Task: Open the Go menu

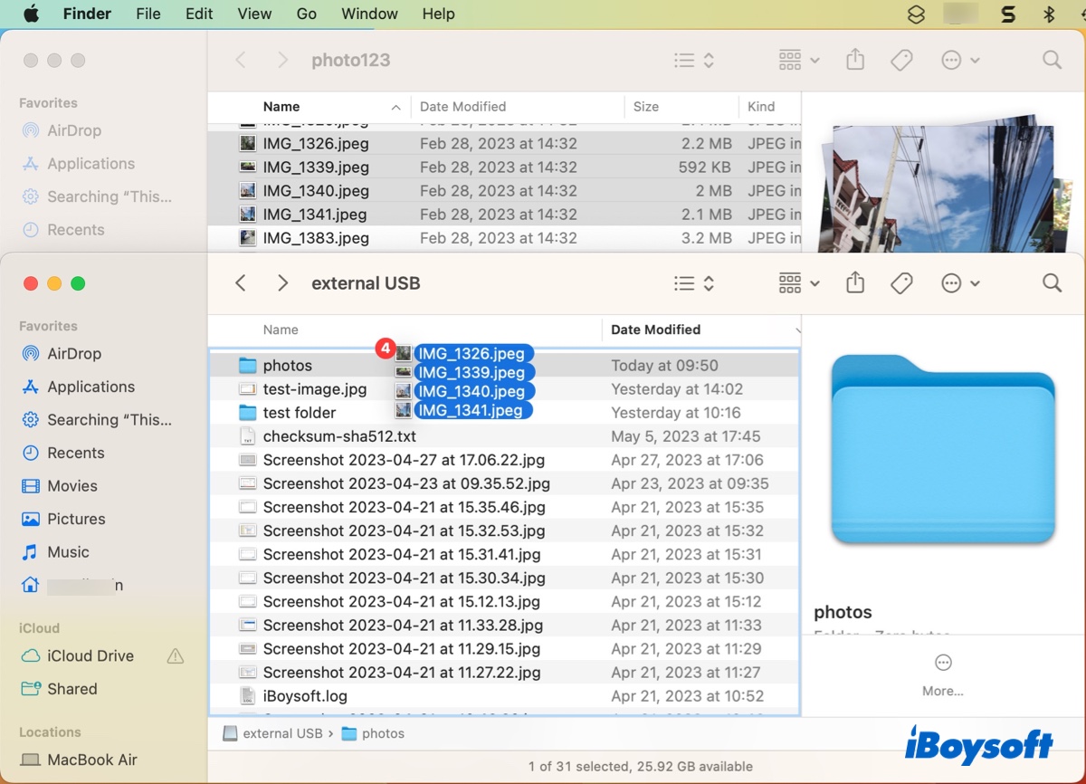Action: pos(306,14)
